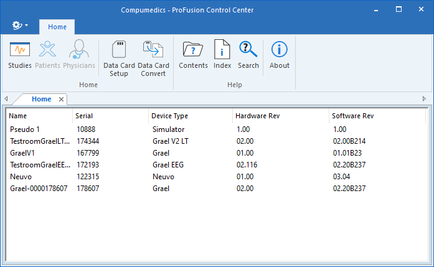Open the Patients icon
434x267 pixels.
(x=47, y=55)
